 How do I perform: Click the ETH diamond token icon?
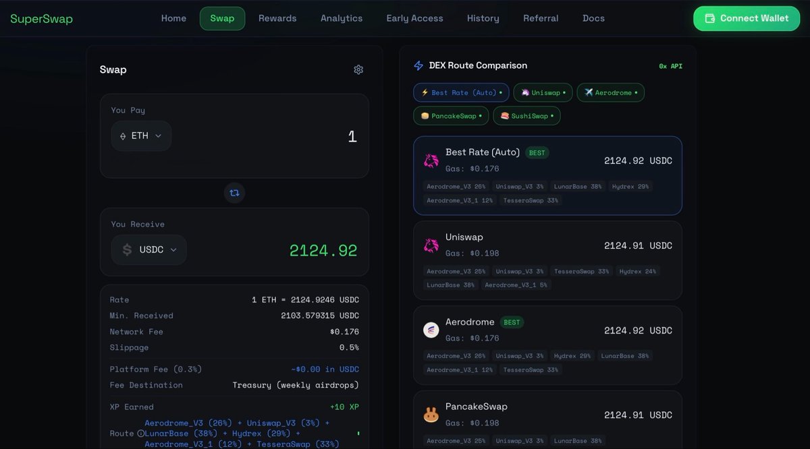point(123,136)
